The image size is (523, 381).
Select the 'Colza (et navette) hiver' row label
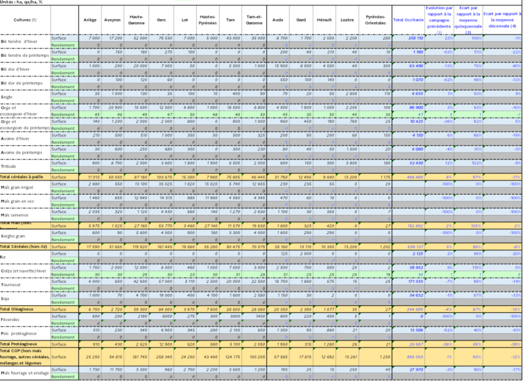25,271
